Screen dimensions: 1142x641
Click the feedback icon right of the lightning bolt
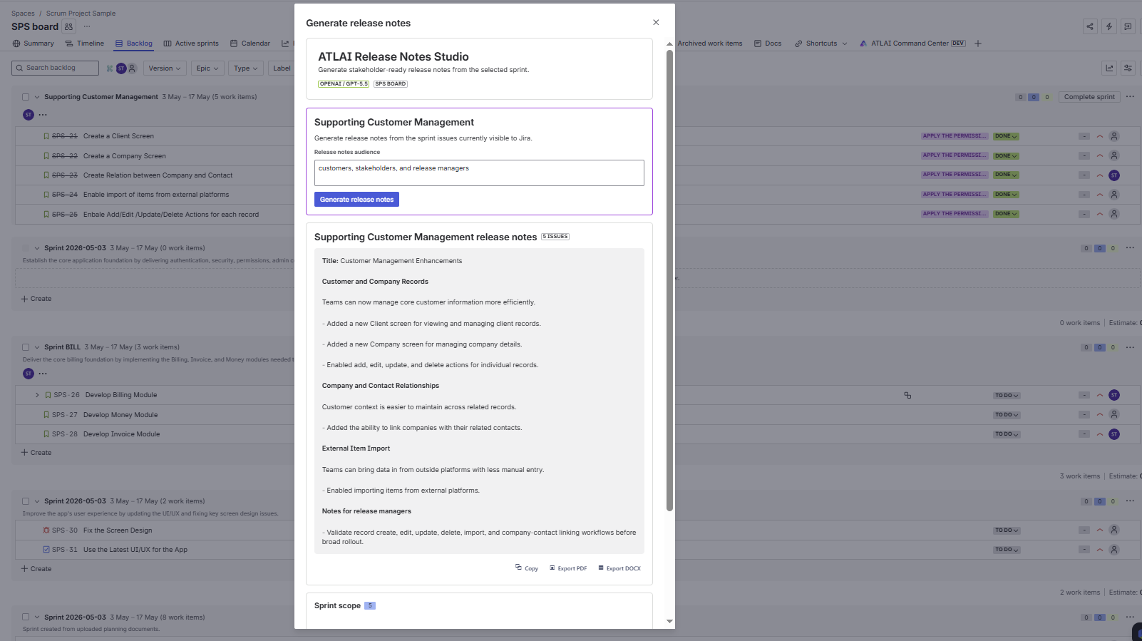click(x=1128, y=26)
